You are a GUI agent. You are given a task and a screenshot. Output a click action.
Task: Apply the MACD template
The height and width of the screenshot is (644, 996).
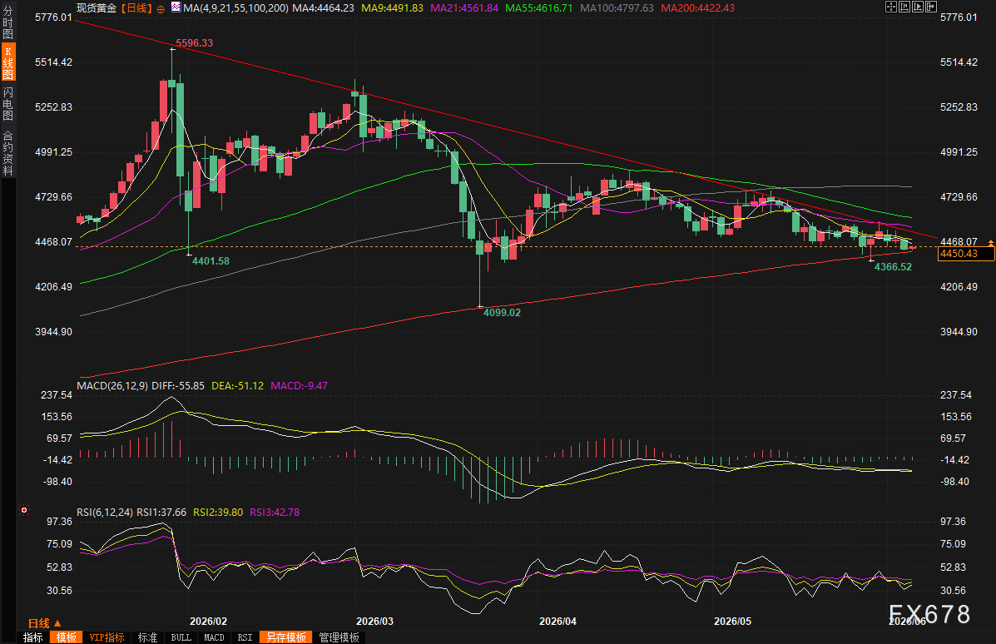click(x=214, y=637)
